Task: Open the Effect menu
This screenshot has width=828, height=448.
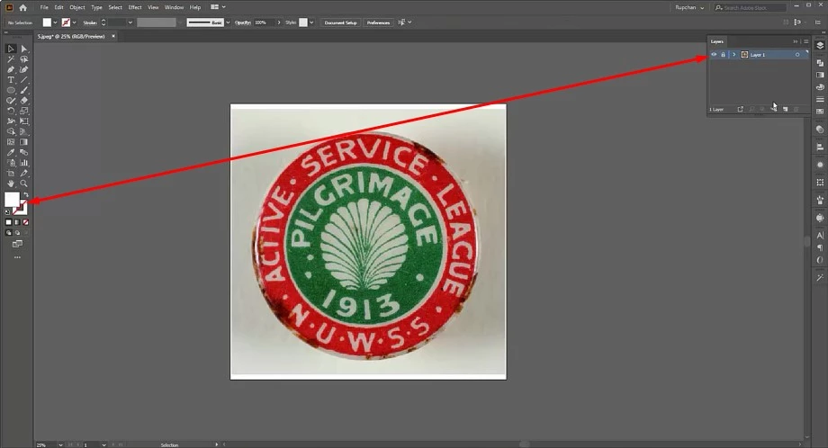Action: (135, 7)
